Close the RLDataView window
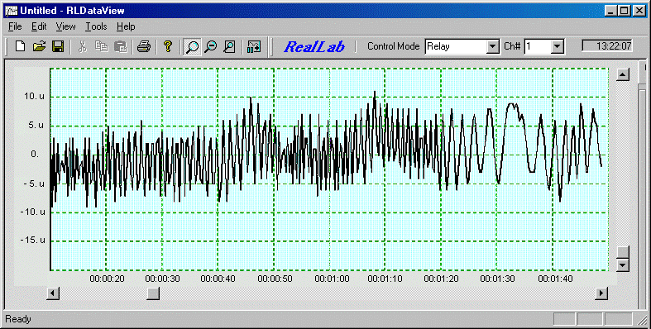The height and width of the screenshot is (329, 651). 639,11
